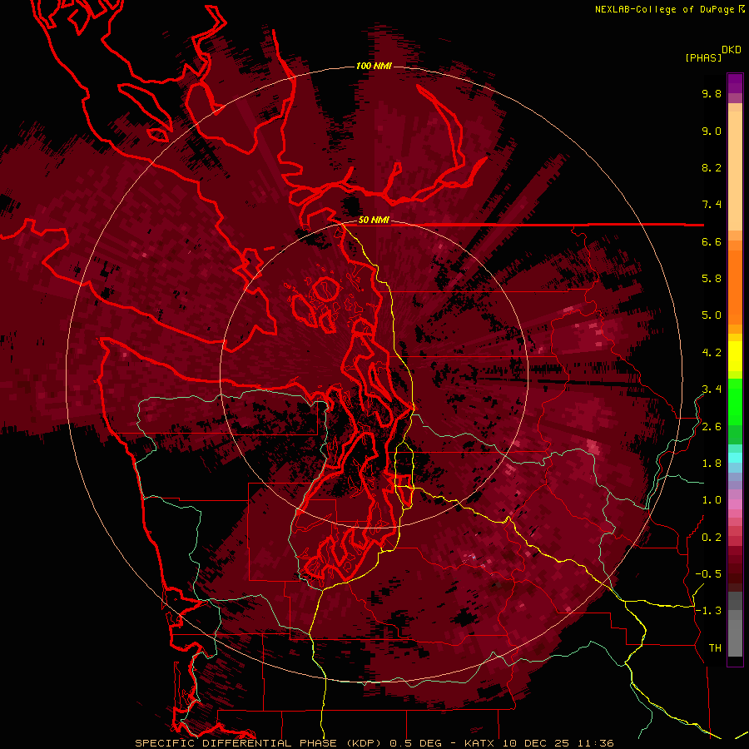Click the 7.4 value on color scale
749x749 pixels.
tap(712, 205)
